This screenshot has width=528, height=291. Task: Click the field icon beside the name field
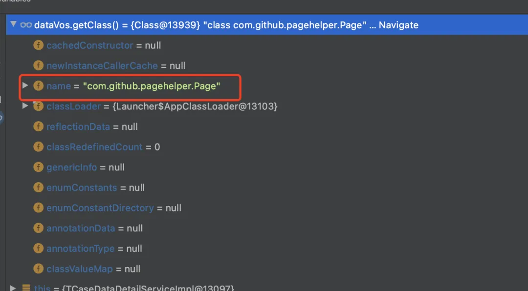click(x=39, y=85)
